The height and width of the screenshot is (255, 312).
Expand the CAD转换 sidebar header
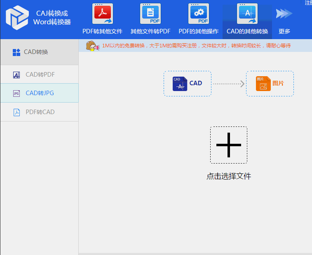point(40,52)
